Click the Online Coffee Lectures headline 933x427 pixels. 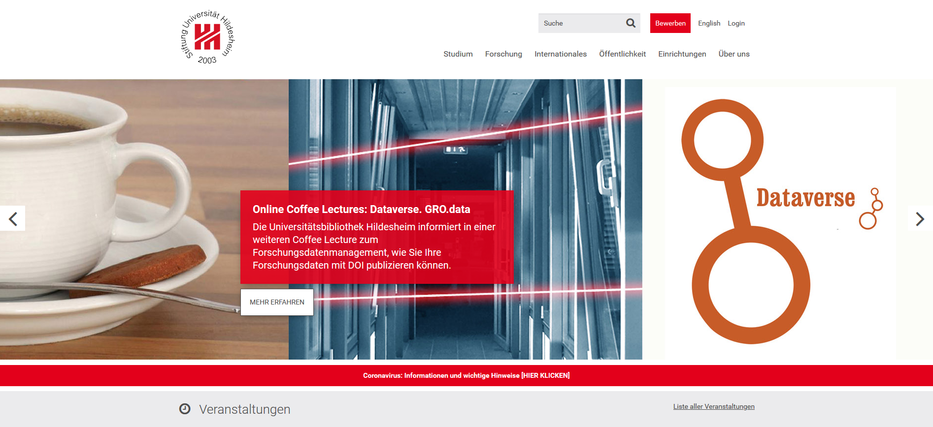click(362, 209)
